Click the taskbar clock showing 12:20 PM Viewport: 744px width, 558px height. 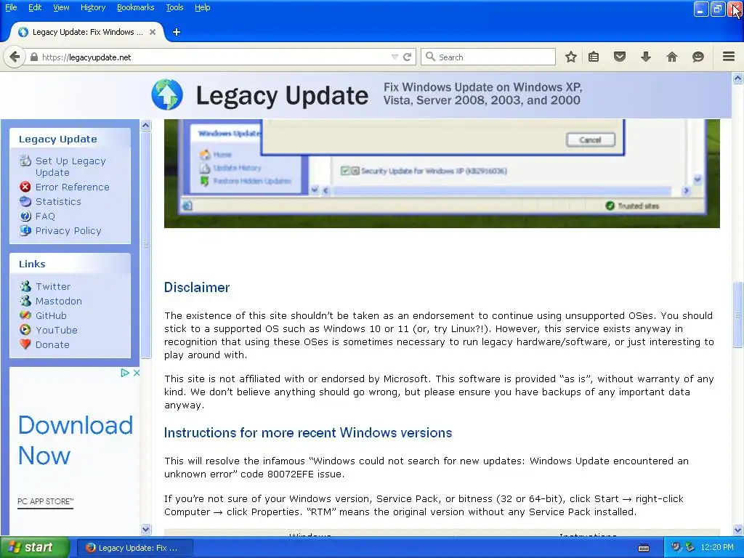pos(717,548)
